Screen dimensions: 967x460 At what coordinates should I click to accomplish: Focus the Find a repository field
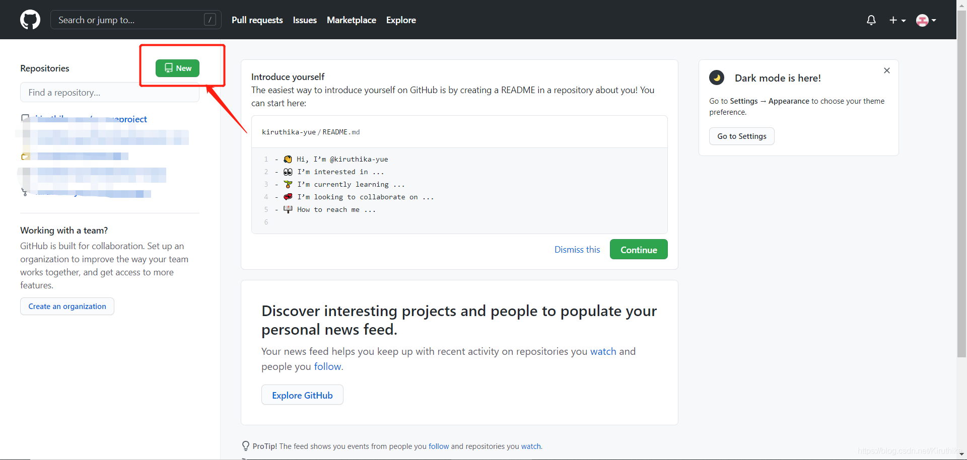tap(110, 93)
